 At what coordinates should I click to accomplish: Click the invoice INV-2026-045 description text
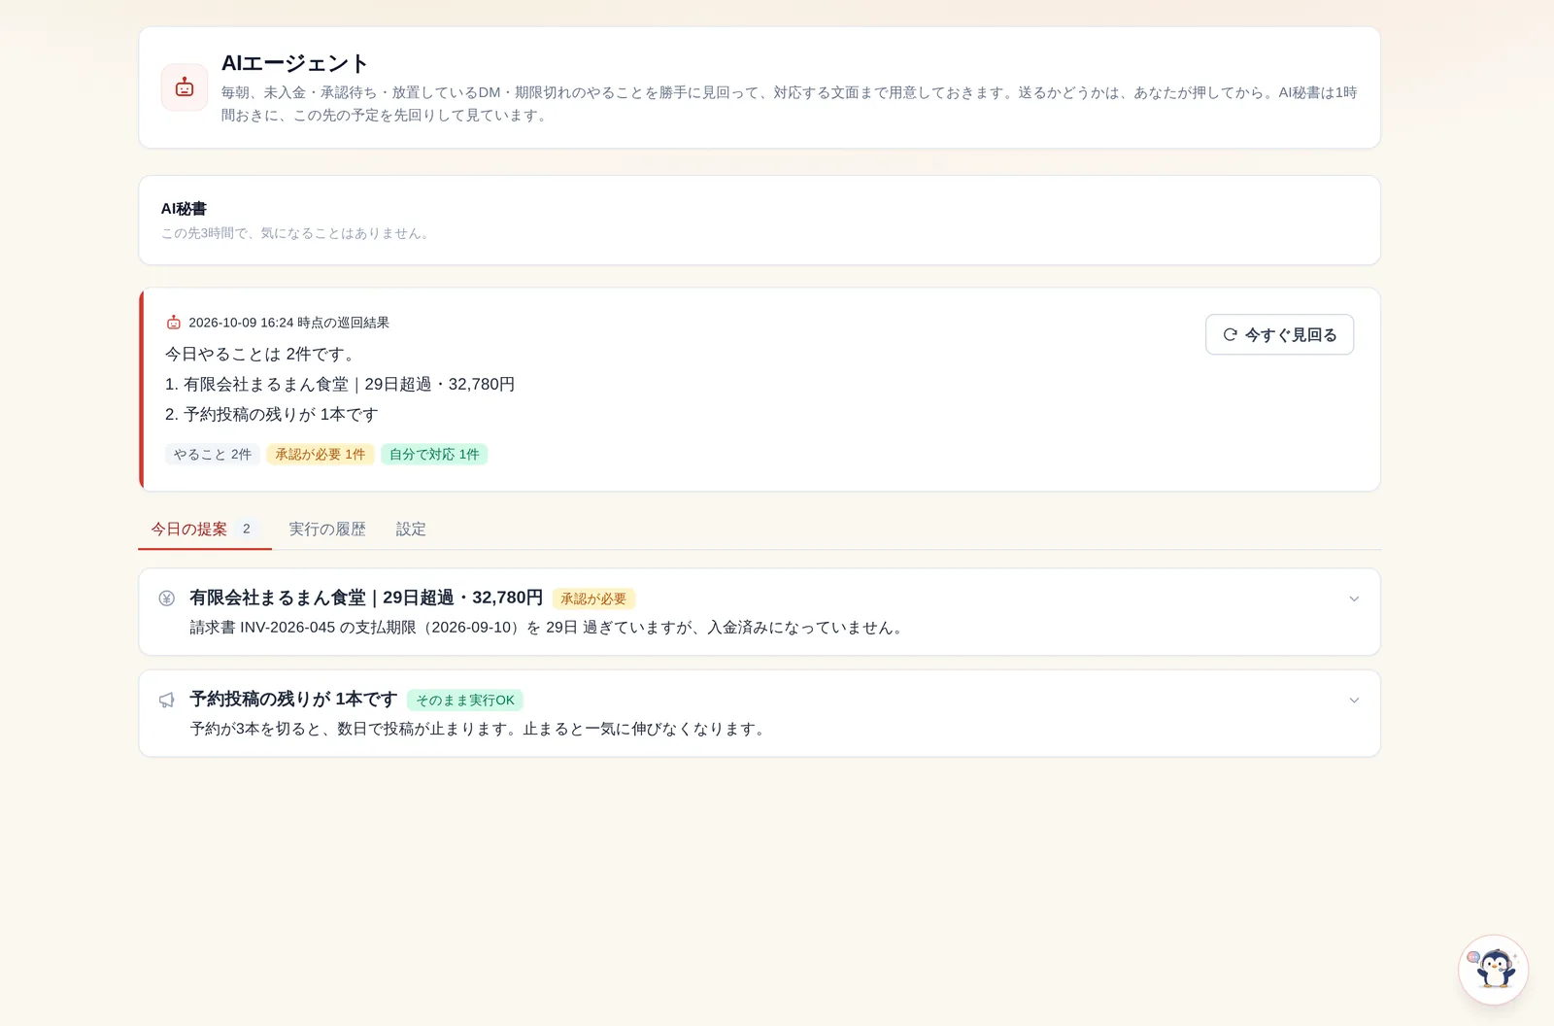click(x=549, y=628)
